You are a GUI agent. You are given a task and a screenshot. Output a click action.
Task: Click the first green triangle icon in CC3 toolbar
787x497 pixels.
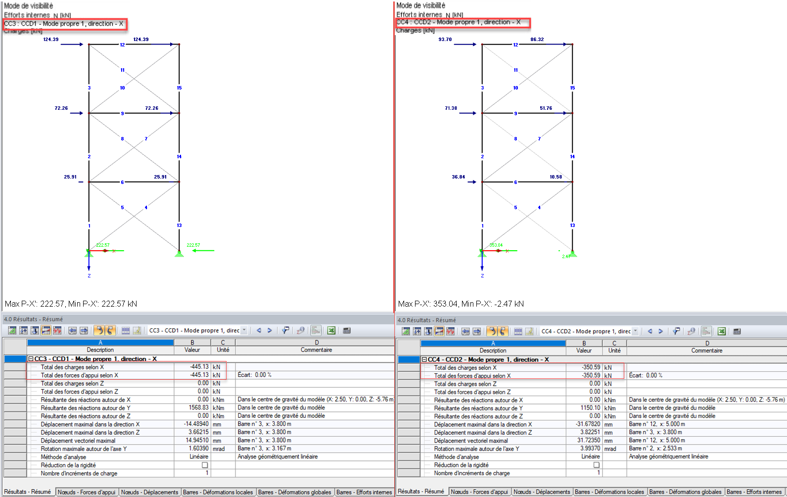pyautogui.click(x=12, y=330)
